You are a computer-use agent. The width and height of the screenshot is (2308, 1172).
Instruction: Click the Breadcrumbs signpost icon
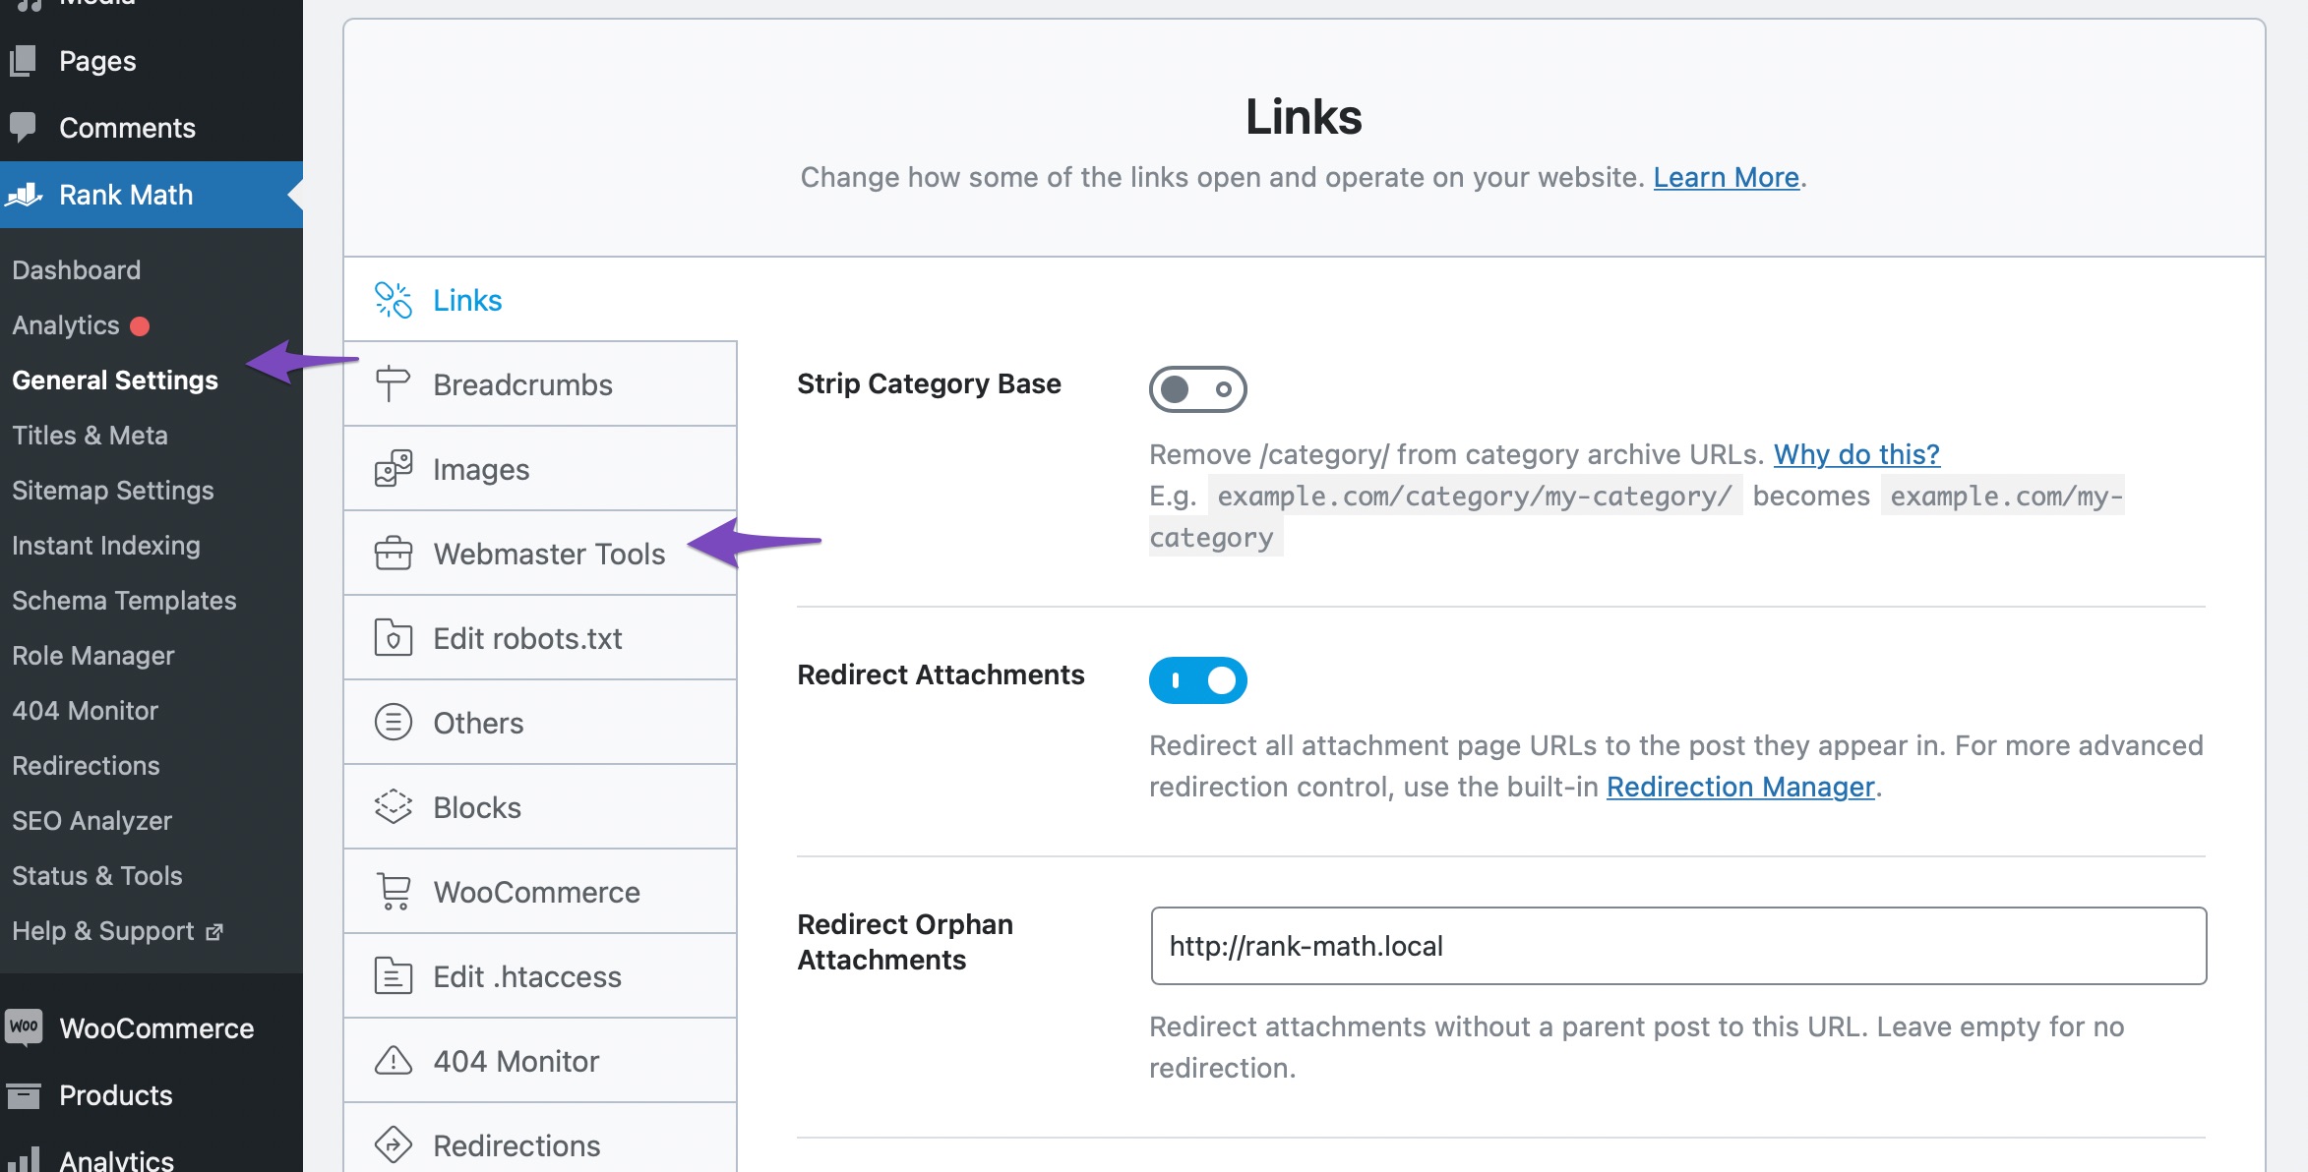(x=393, y=384)
